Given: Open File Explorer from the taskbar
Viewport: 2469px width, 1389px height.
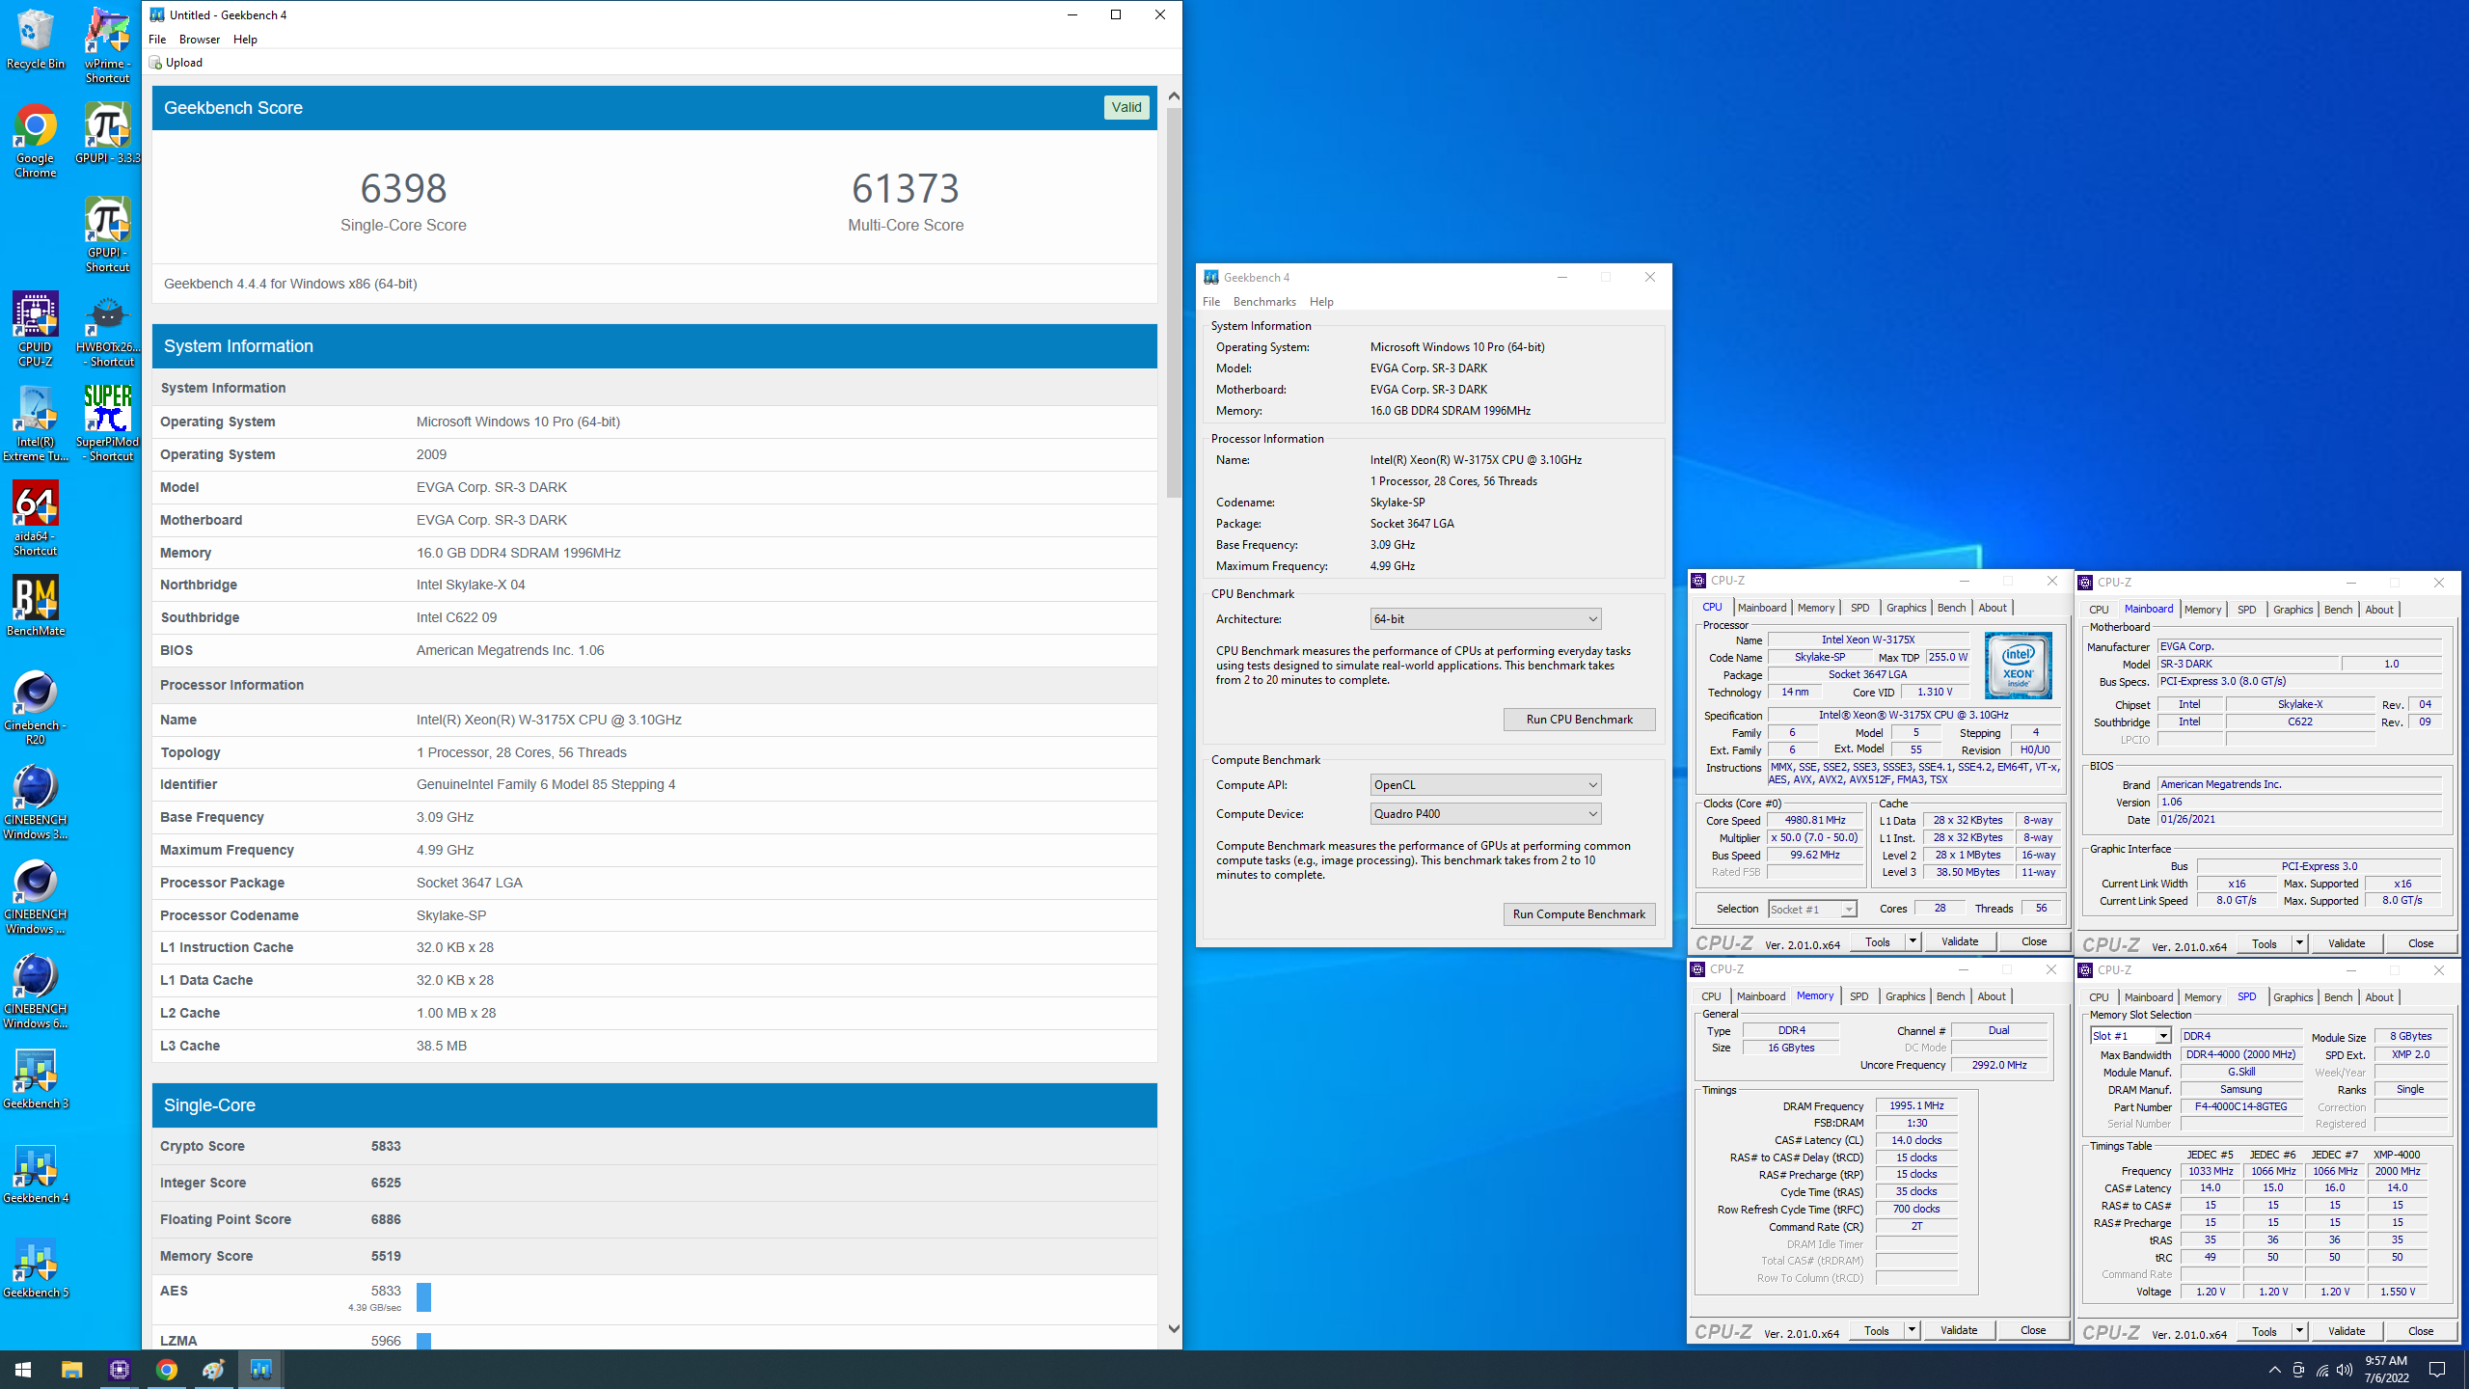Looking at the screenshot, I should (x=71, y=1369).
